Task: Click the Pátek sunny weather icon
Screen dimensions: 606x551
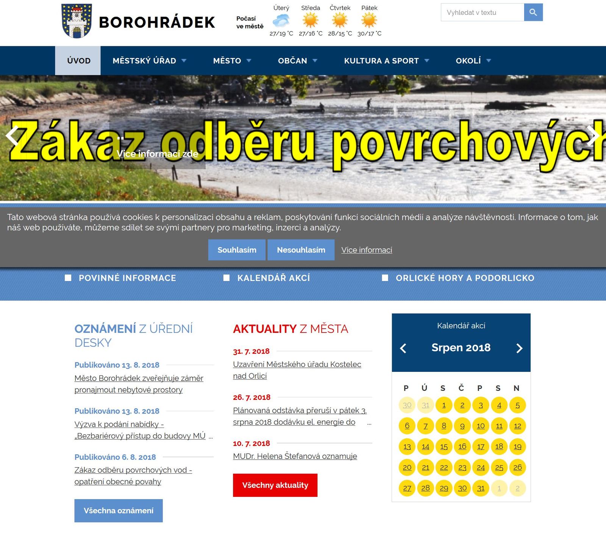Action: coord(369,20)
